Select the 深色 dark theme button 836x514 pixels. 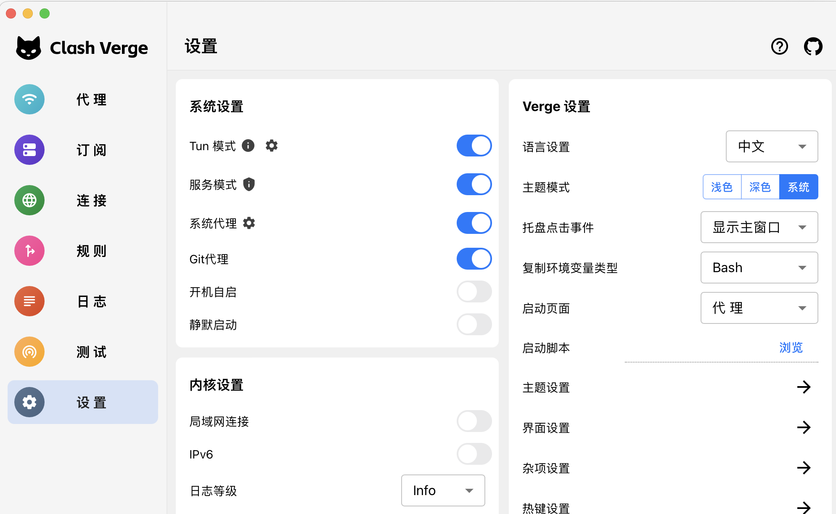(x=760, y=187)
